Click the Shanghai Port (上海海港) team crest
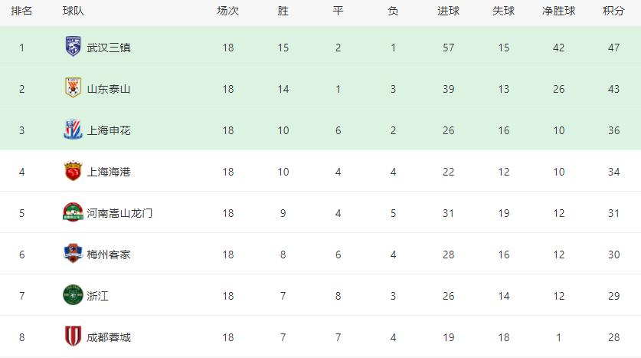641x358 pixels. click(x=73, y=171)
